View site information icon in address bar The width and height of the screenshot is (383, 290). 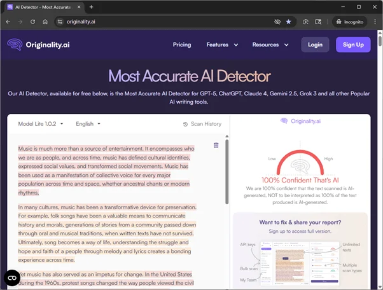[x=60, y=22]
